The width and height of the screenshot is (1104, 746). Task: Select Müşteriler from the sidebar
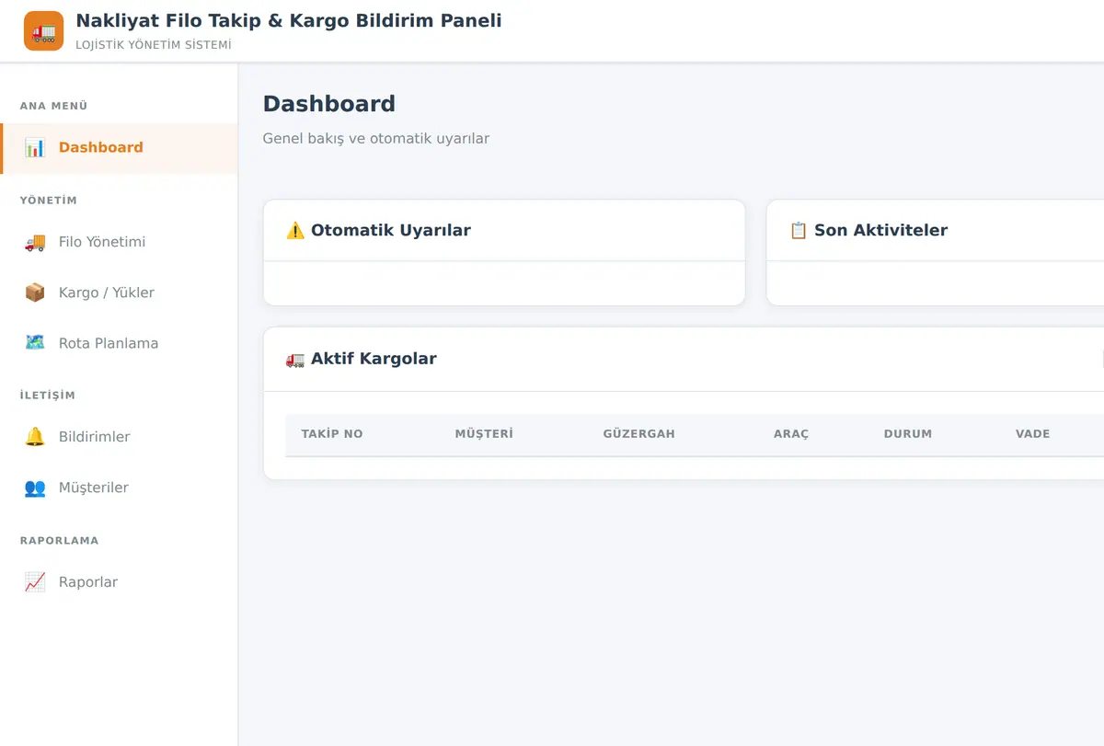(119, 488)
